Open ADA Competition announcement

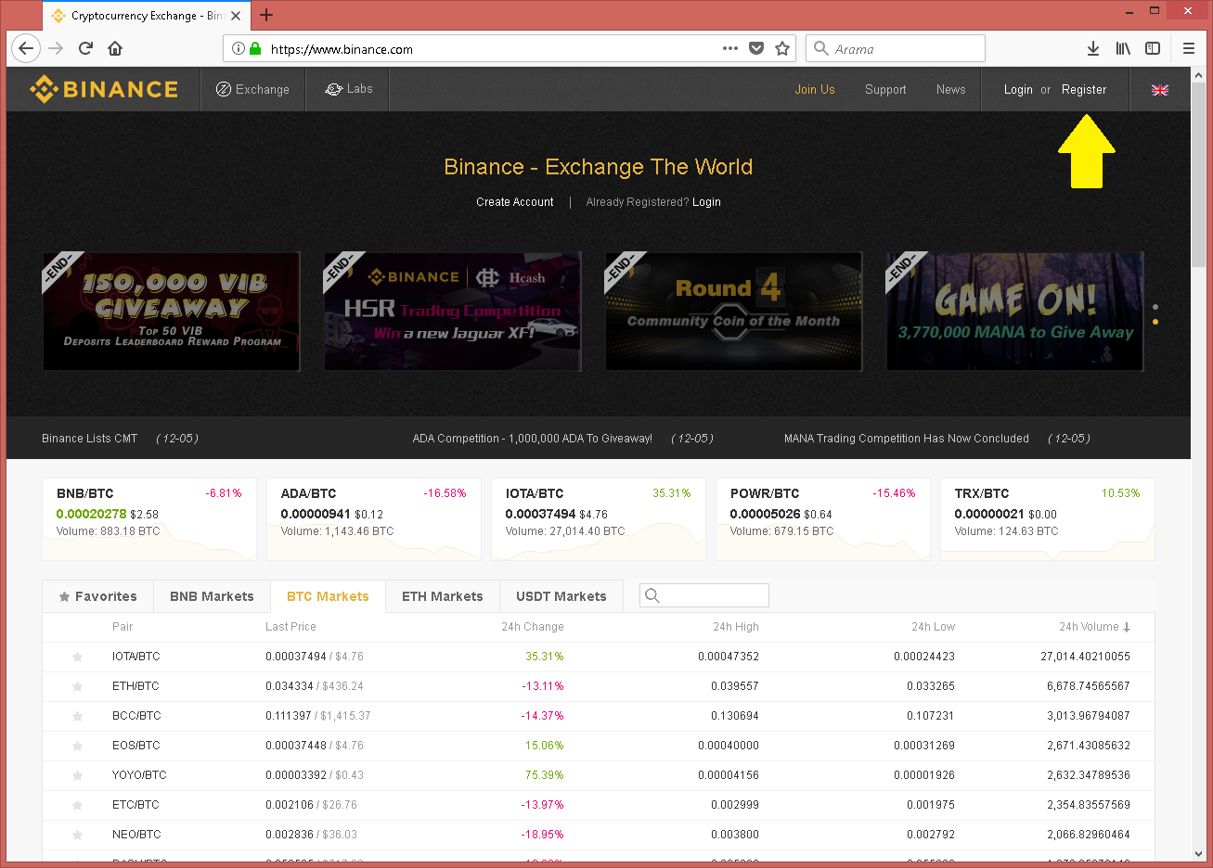coord(532,439)
